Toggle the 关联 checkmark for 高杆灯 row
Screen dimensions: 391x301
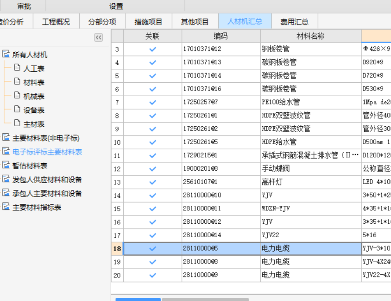(152, 182)
